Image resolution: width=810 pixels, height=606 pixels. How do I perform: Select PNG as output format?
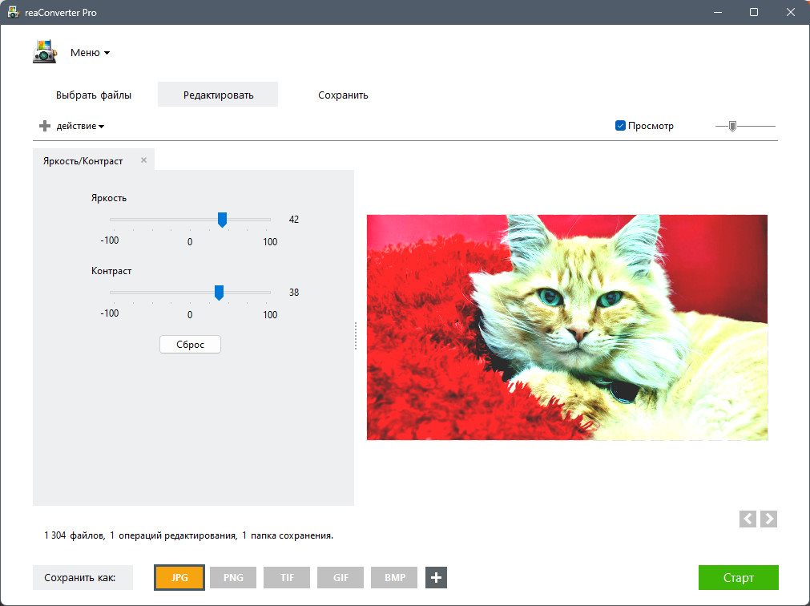(x=233, y=578)
